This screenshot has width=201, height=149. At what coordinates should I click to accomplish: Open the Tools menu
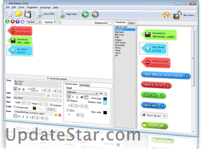21,7
